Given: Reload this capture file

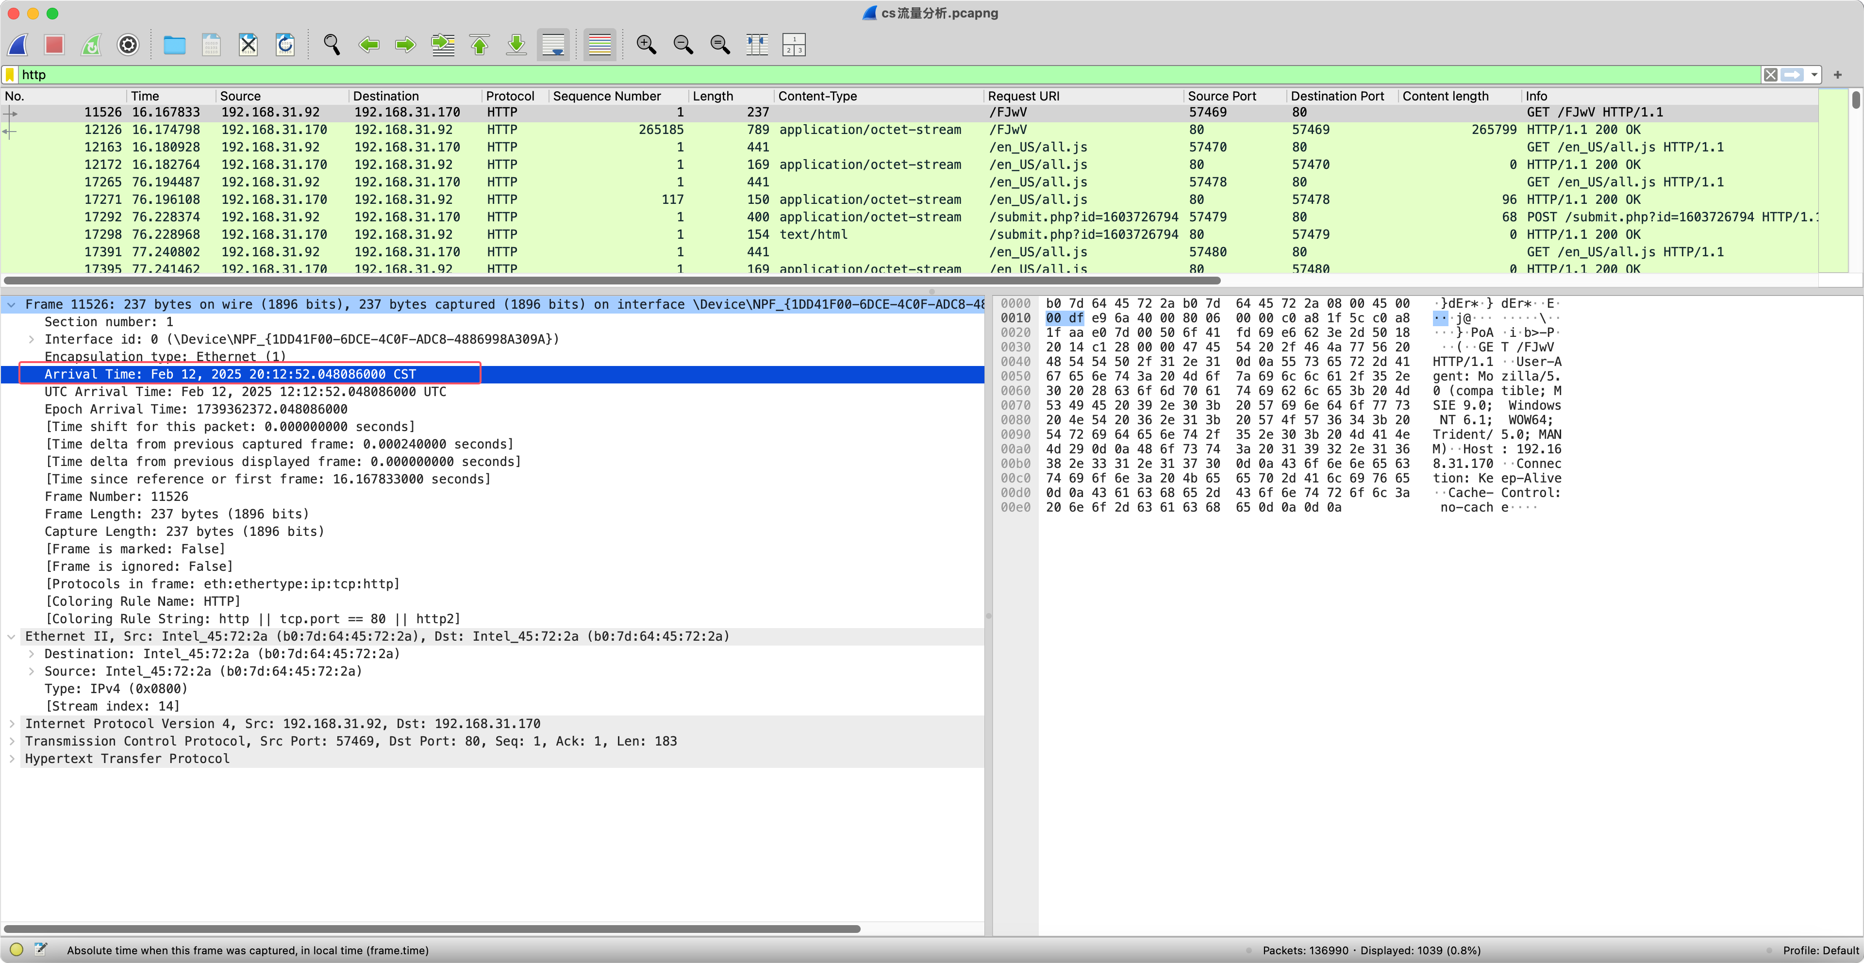Looking at the screenshot, I should (285, 45).
